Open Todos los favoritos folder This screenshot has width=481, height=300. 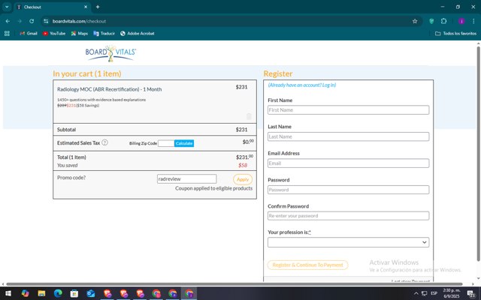(x=456, y=33)
